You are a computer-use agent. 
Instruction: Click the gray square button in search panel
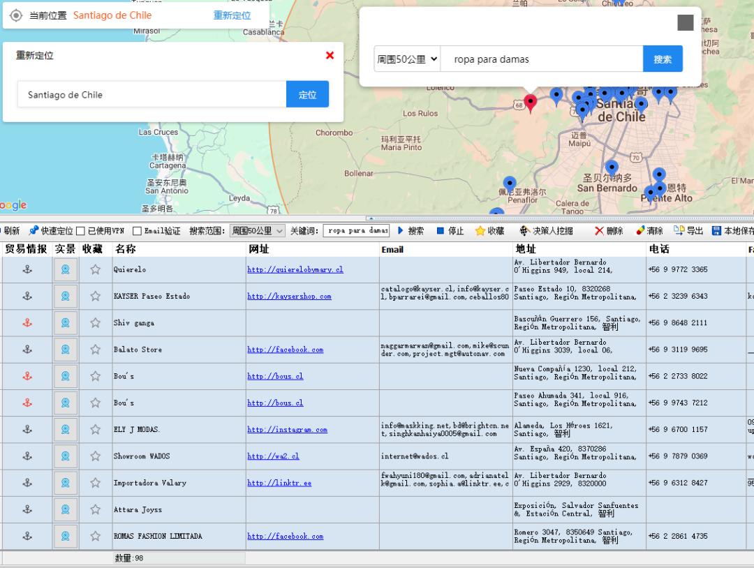click(686, 22)
